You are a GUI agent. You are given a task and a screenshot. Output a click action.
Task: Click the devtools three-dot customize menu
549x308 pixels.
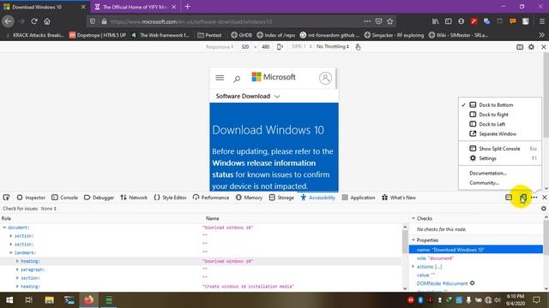point(534,198)
